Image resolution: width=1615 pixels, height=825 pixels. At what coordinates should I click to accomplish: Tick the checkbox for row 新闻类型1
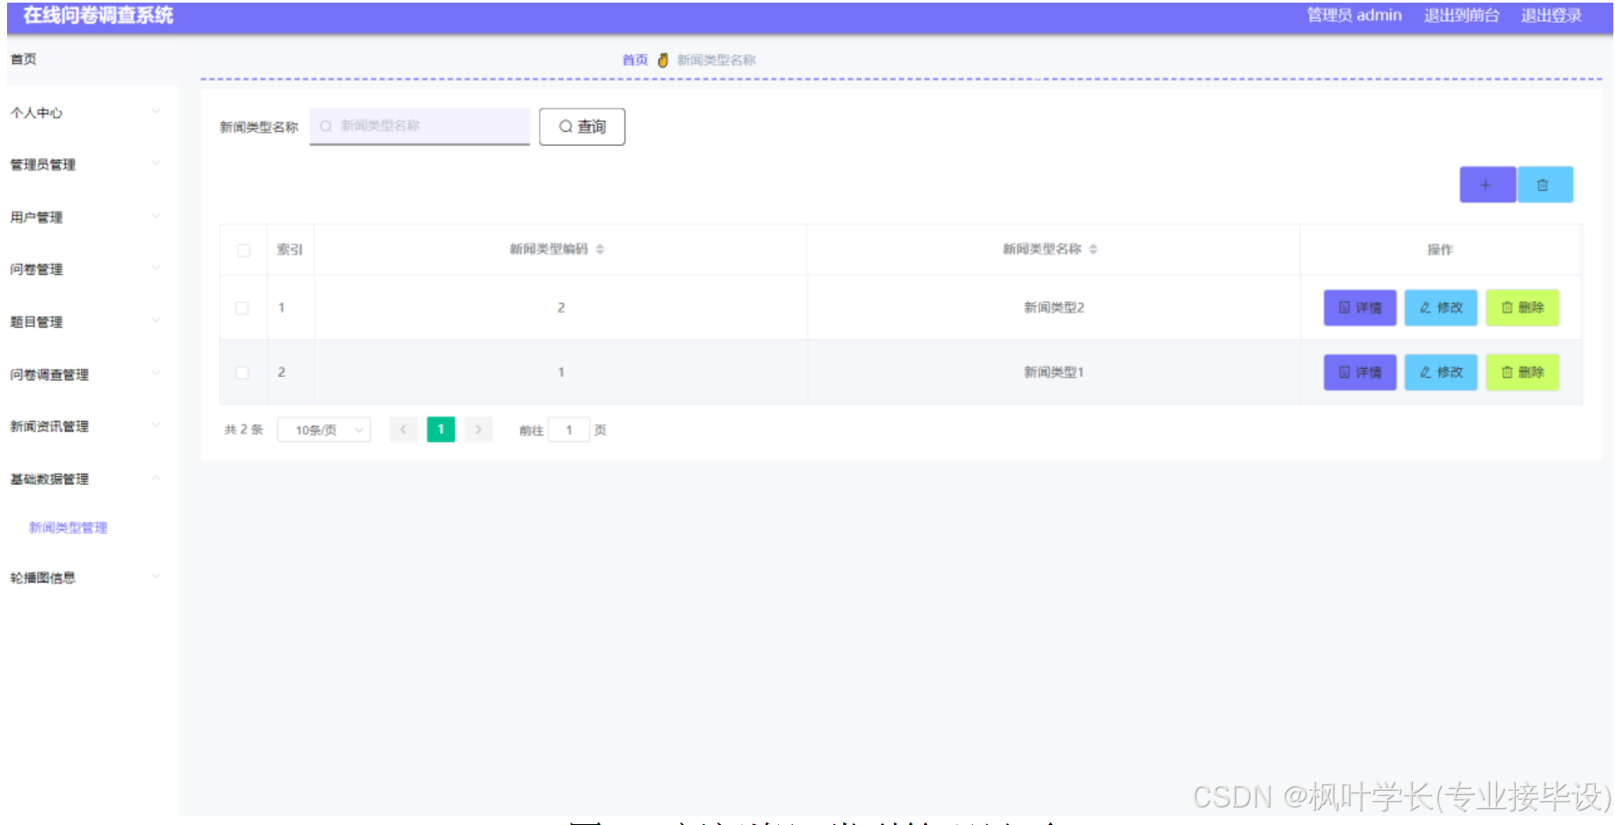[243, 373]
